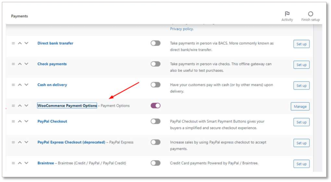Screen dimensions: 331x182
Task: Enable Braintree toggle
Action: click(156, 163)
